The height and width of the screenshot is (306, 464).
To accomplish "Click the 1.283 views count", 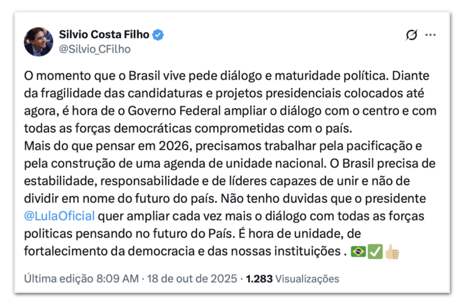I will click(x=259, y=278).
